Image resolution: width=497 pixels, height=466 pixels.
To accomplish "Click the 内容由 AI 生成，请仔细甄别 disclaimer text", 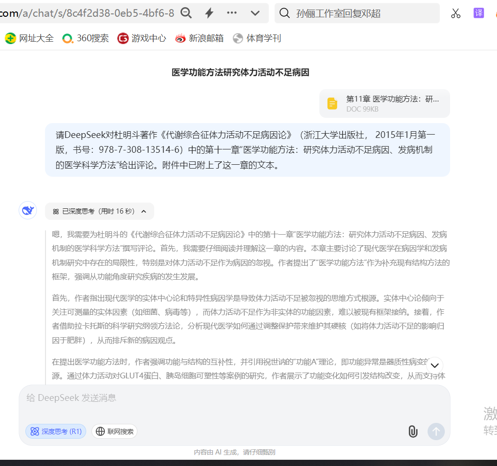I will click(235, 453).
